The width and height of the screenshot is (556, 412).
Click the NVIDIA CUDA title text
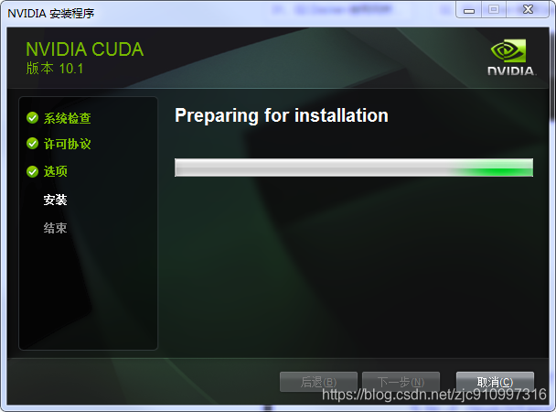[x=85, y=49]
